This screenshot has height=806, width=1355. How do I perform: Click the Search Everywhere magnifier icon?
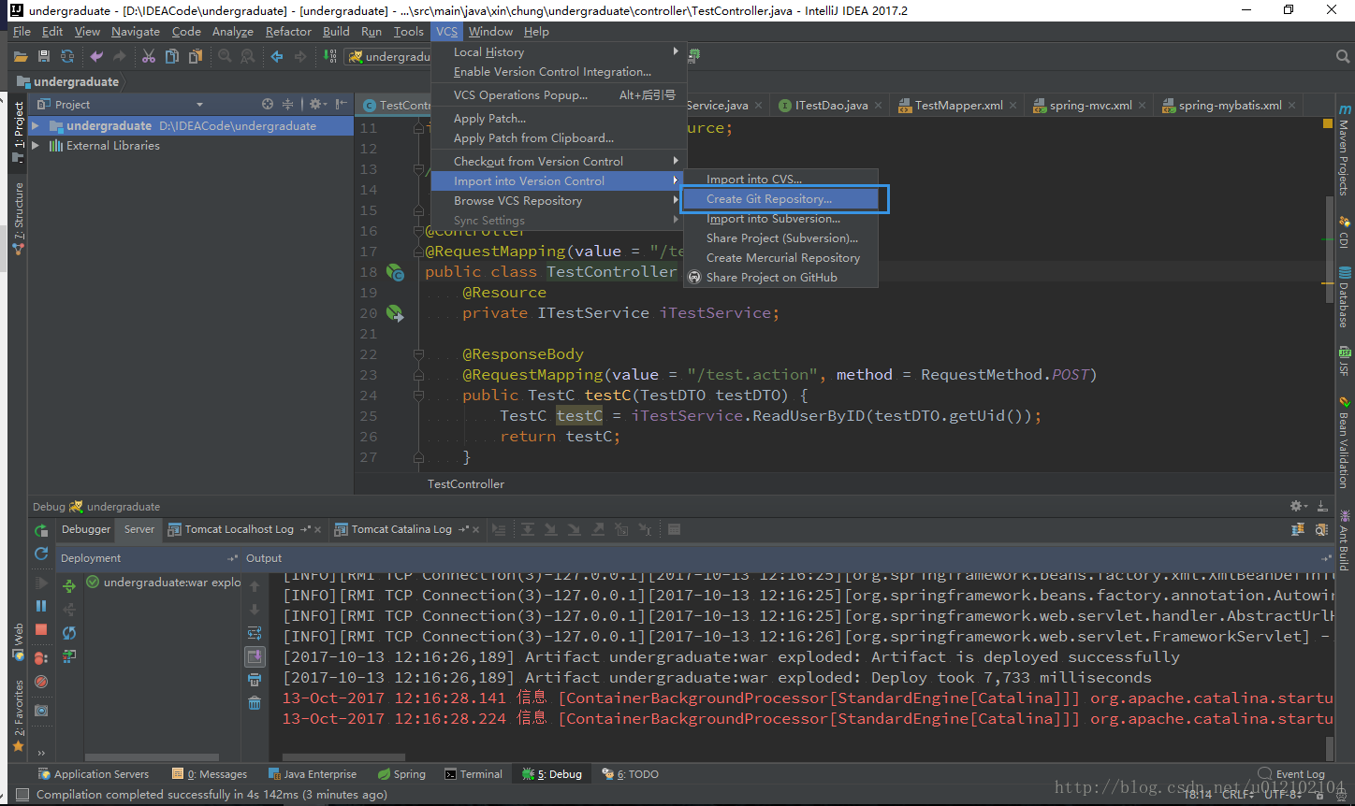1343,57
